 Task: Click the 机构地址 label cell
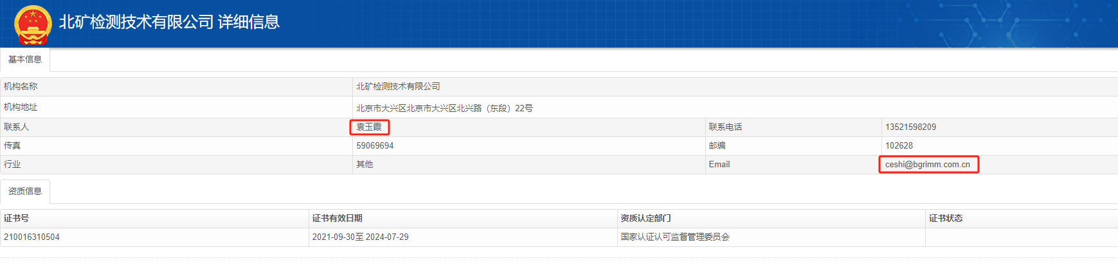point(176,107)
